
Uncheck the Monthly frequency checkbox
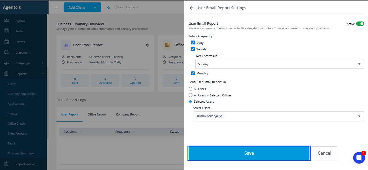click(193, 73)
